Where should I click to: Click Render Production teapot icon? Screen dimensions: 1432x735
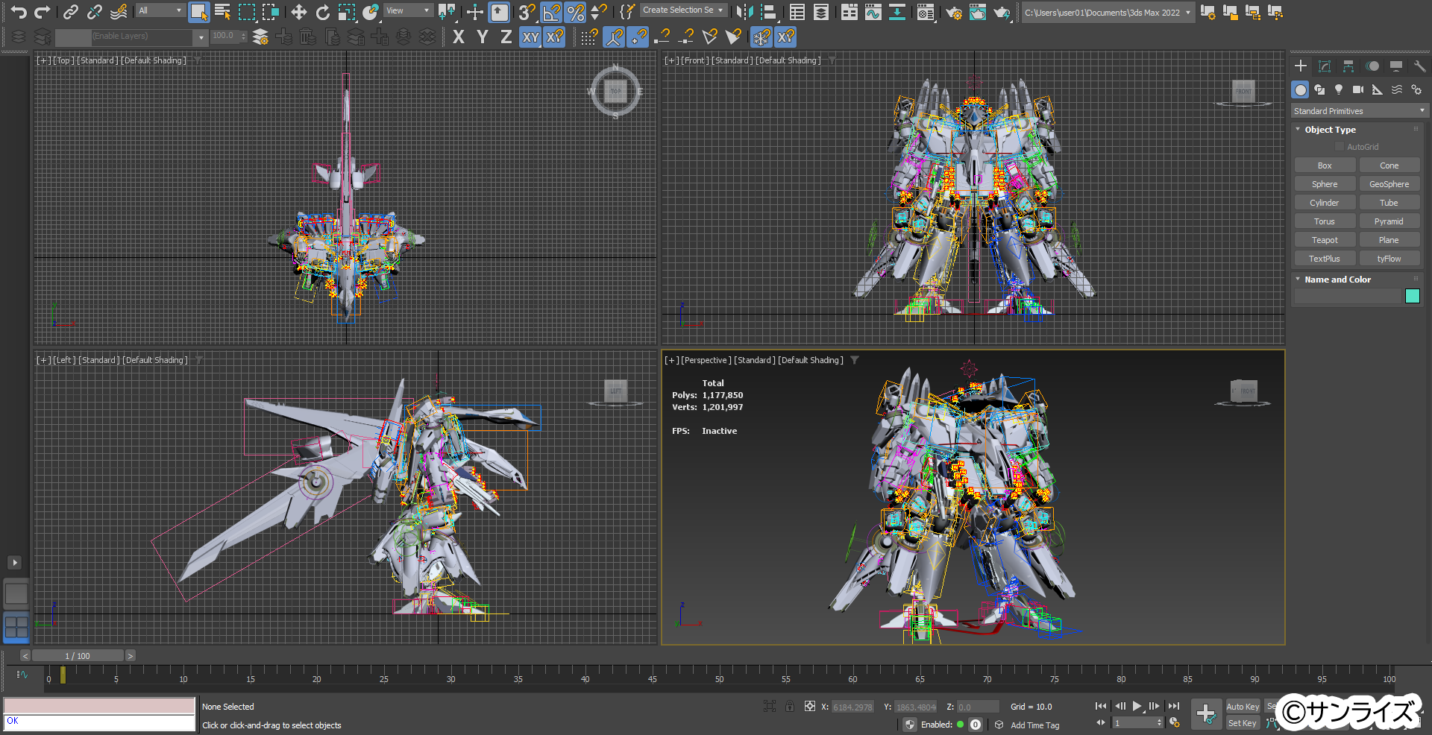(1002, 11)
